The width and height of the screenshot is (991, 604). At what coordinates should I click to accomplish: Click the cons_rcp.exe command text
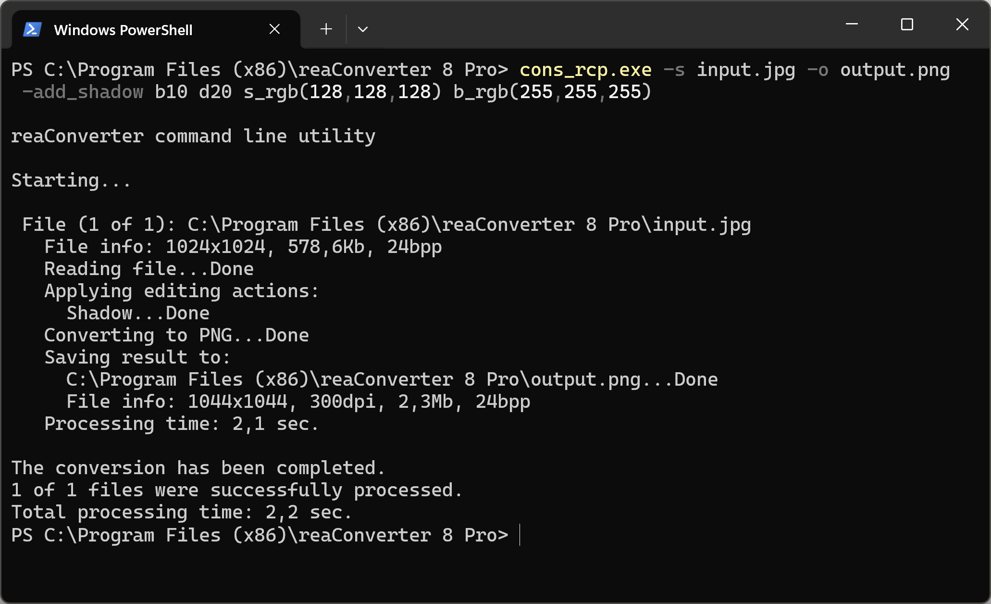(585, 70)
